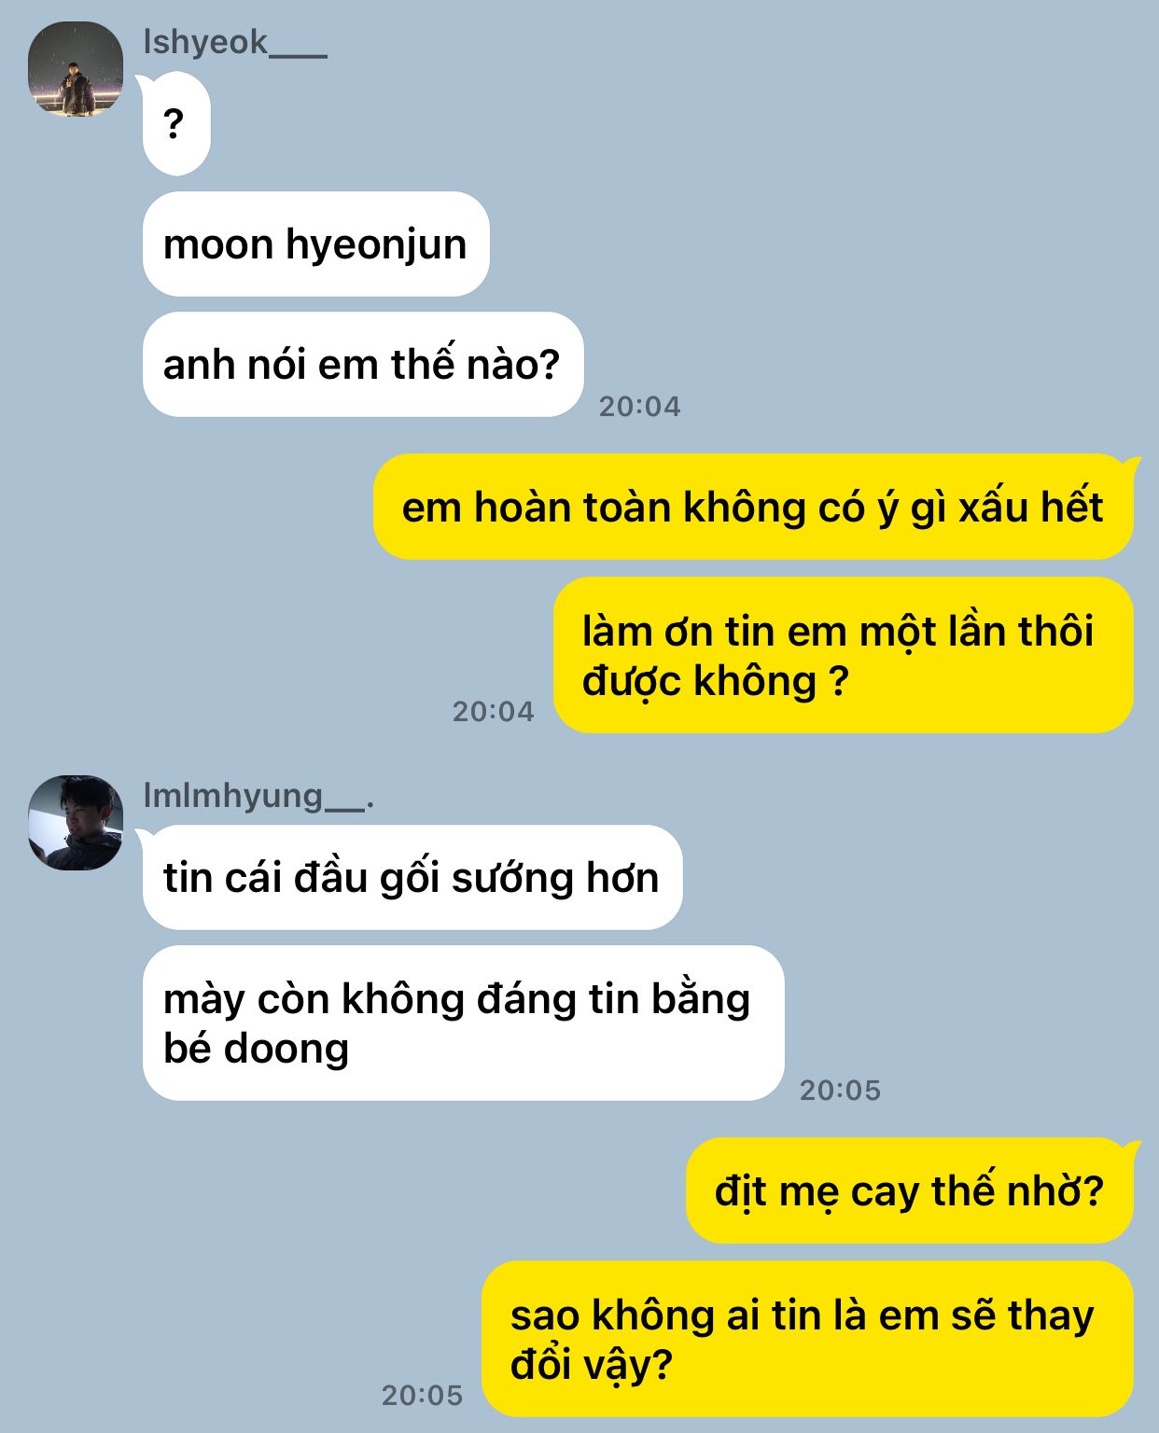Tap the 20:05 timestamp beside "bé doong" message
This screenshot has height=1433, width=1159.
click(840, 1090)
